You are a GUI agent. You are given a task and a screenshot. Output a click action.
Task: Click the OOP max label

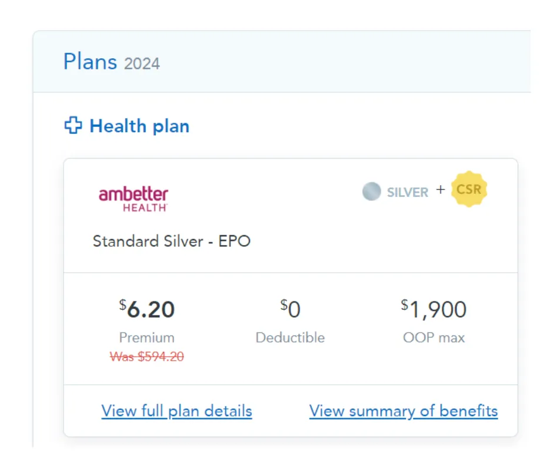[434, 338]
